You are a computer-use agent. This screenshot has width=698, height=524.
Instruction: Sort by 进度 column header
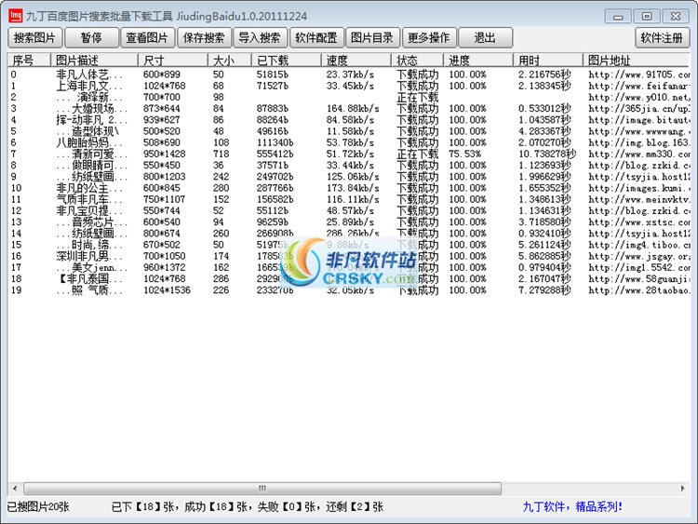point(478,60)
